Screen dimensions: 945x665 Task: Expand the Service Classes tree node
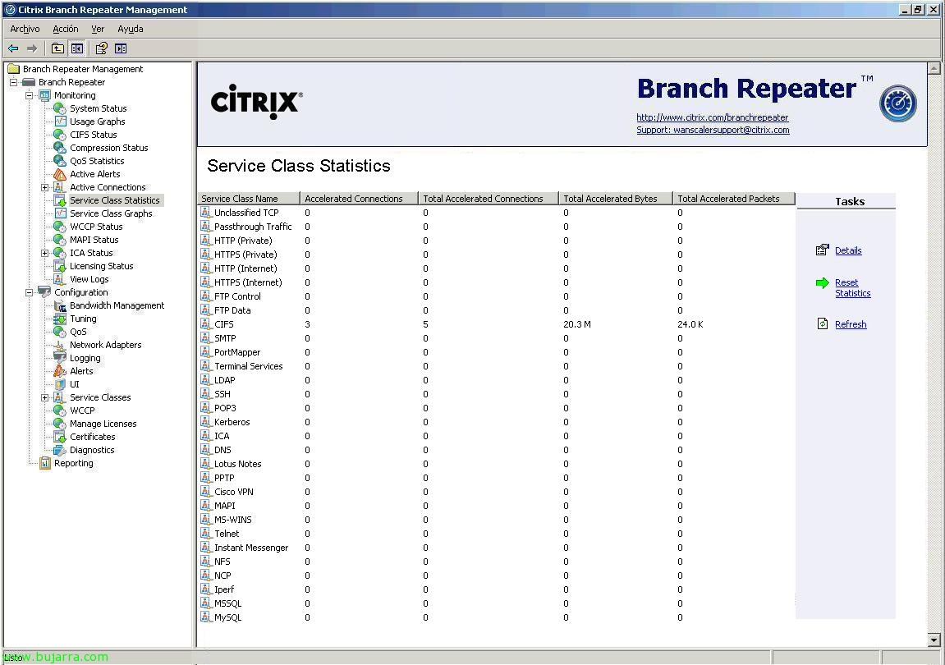44,398
